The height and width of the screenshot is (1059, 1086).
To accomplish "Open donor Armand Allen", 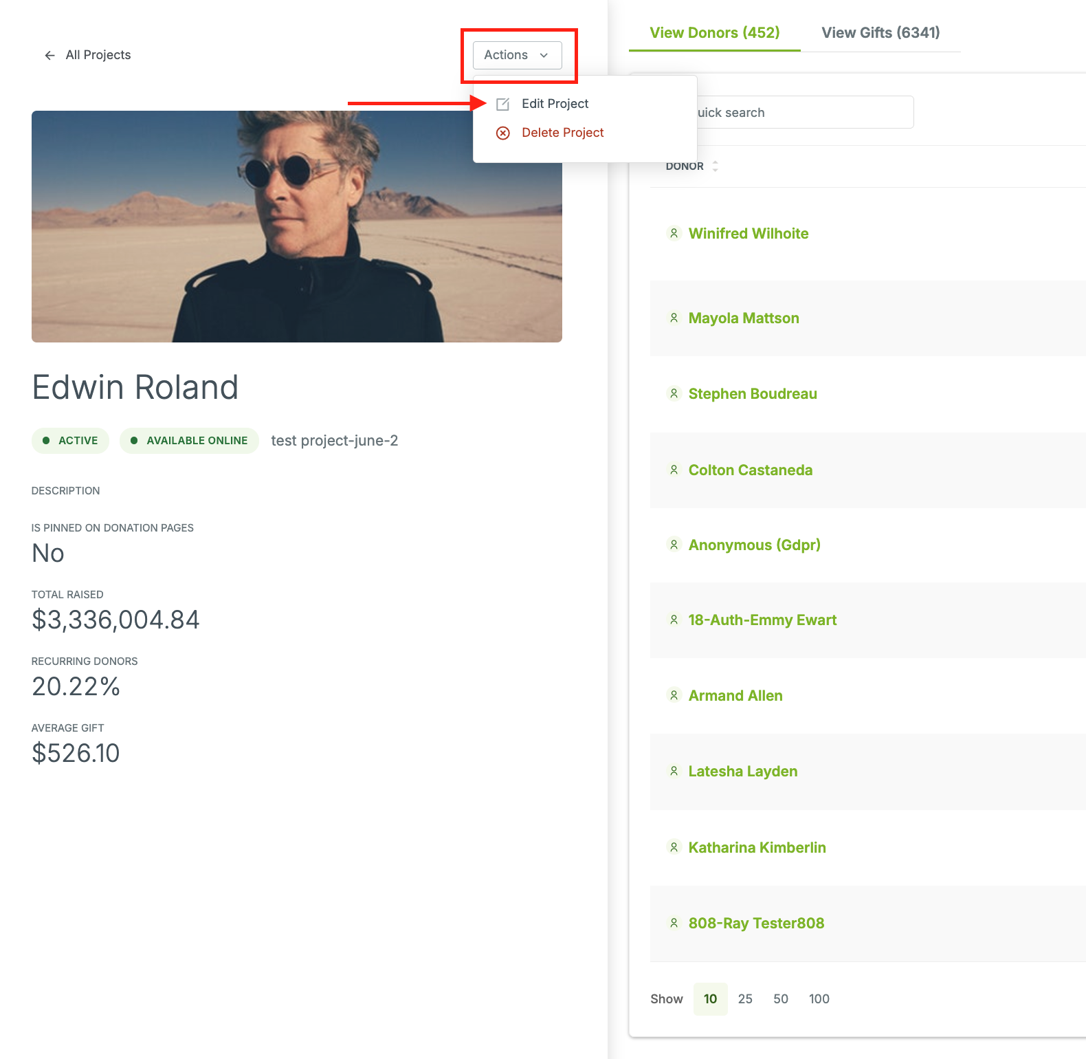I will click(735, 696).
